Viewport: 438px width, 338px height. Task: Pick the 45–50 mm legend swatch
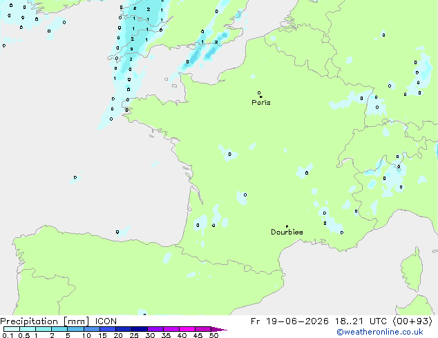203,329
